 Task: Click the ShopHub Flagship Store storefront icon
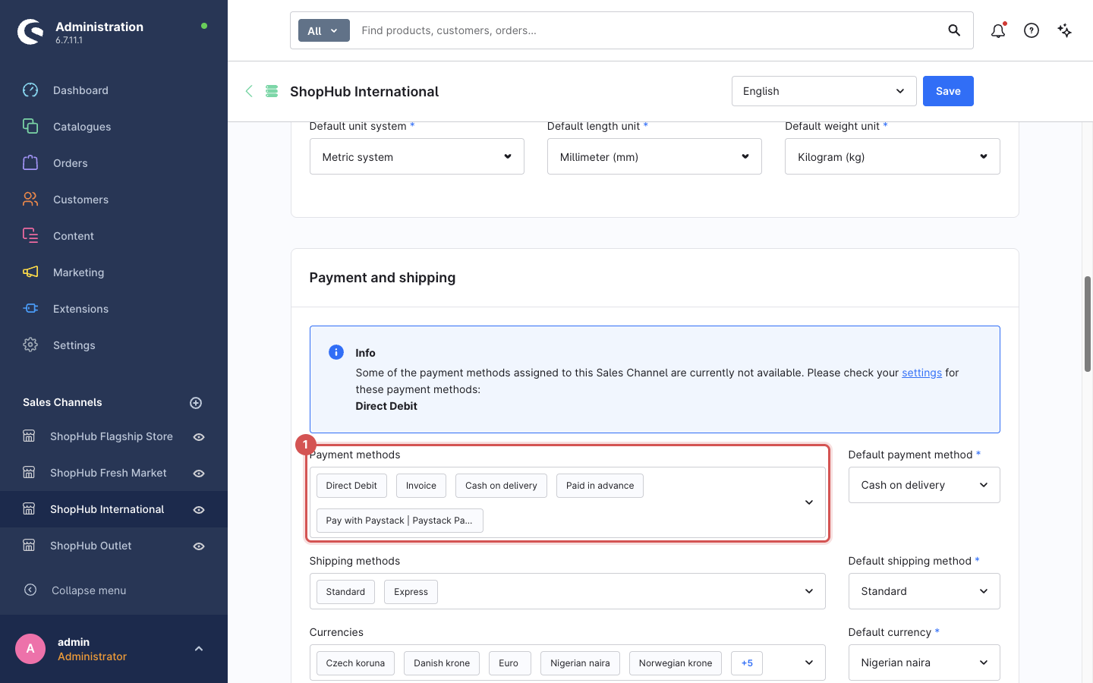(29, 436)
